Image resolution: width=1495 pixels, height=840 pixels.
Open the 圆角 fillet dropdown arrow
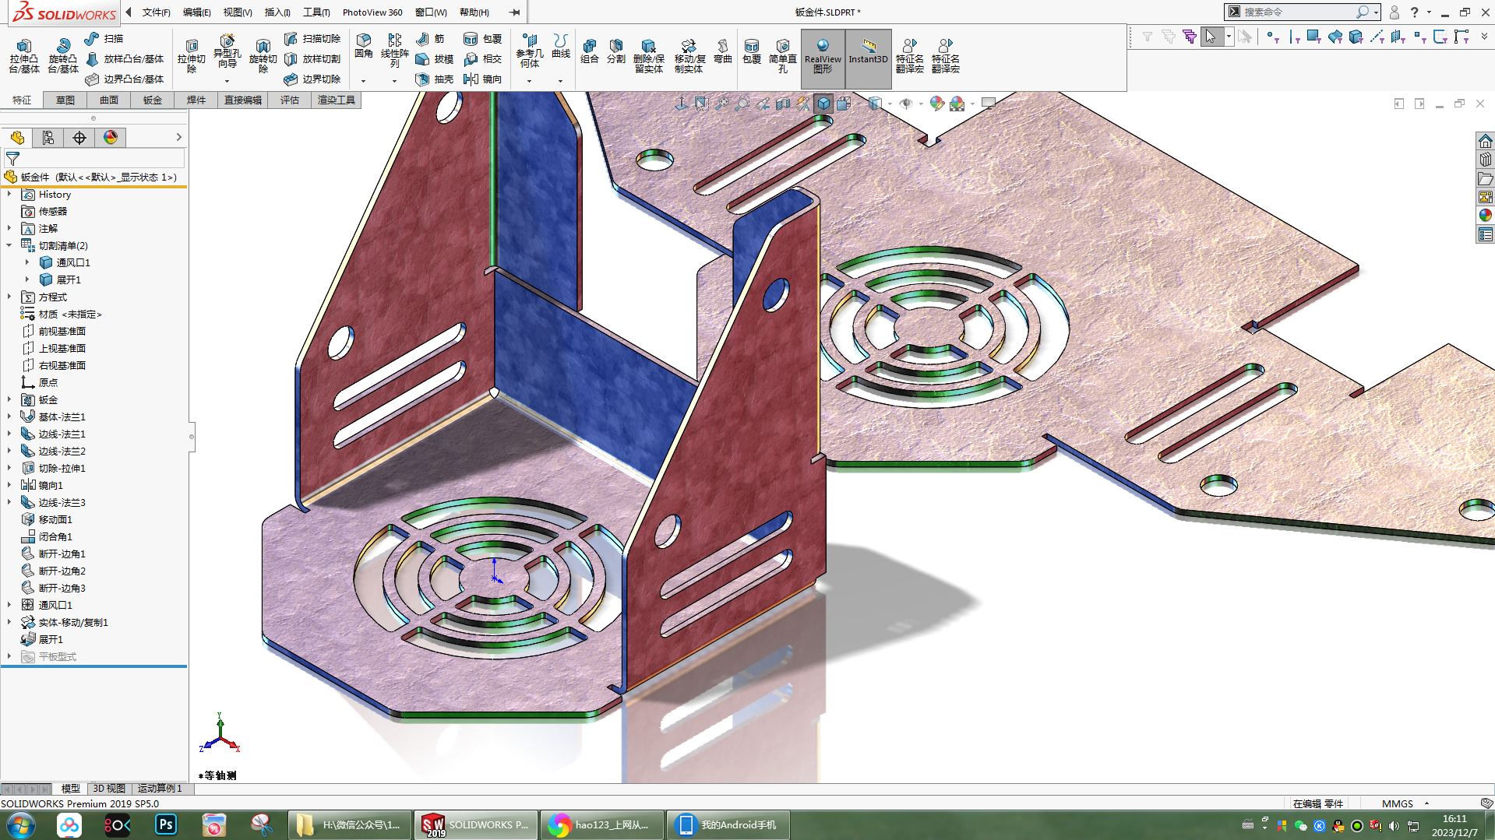click(x=363, y=81)
